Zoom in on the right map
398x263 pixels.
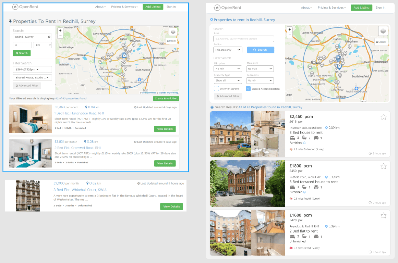(290, 29)
